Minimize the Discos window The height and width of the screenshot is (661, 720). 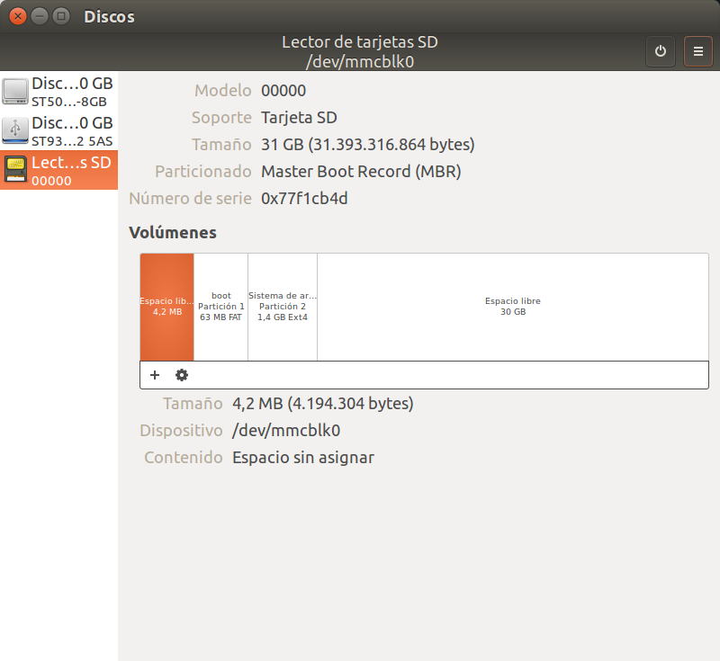point(40,16)
